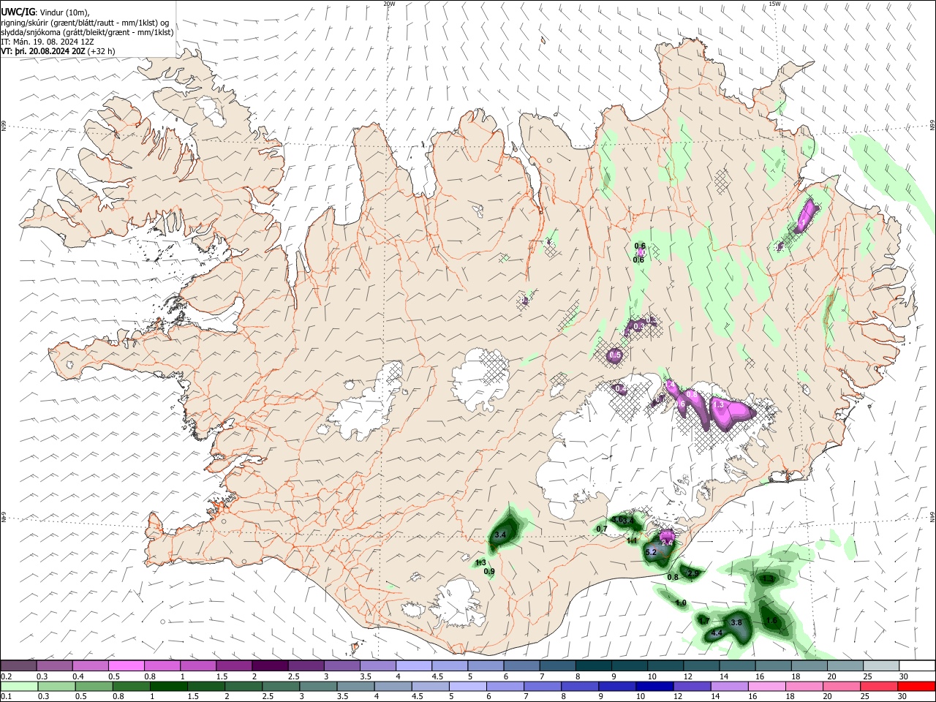Image resolution: width=936 pixels, height=702 pixels.
Task: Select the 2.9 rainfall value near the coast
Action: coord(693,573)
